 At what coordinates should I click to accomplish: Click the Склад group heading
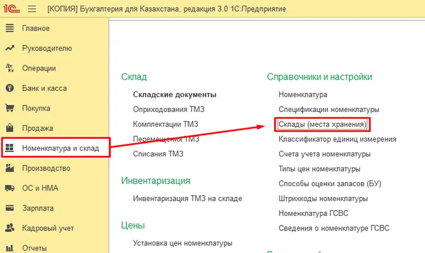134,77
